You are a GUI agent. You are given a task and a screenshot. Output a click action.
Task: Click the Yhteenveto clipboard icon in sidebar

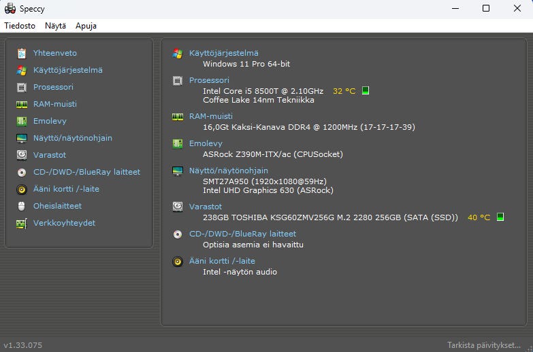[22, 53]
